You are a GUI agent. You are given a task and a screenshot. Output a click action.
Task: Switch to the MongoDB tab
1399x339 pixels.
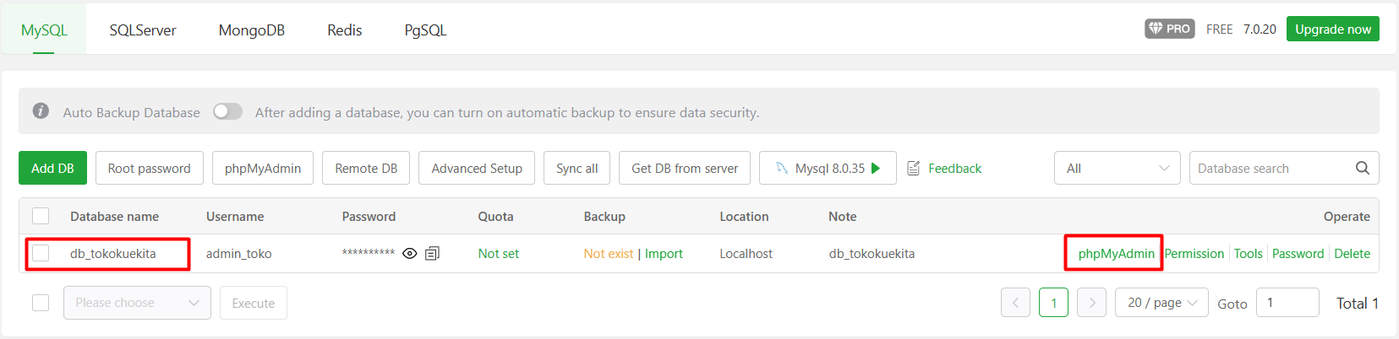pyautogui.click(x=252, y=30)
